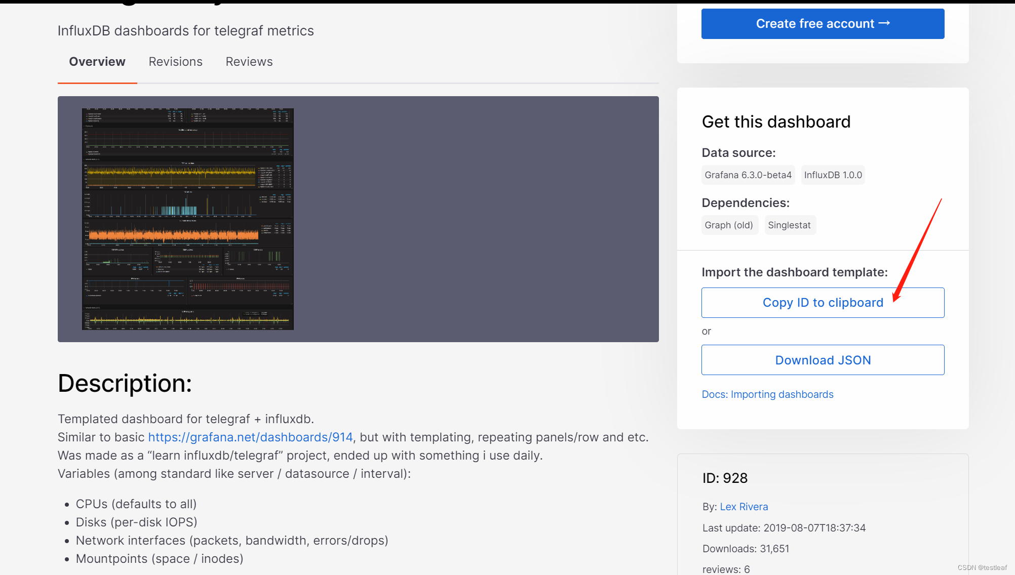
Task: Click the Description: heading
Action: pyautogui.click(x=125, y=383)
